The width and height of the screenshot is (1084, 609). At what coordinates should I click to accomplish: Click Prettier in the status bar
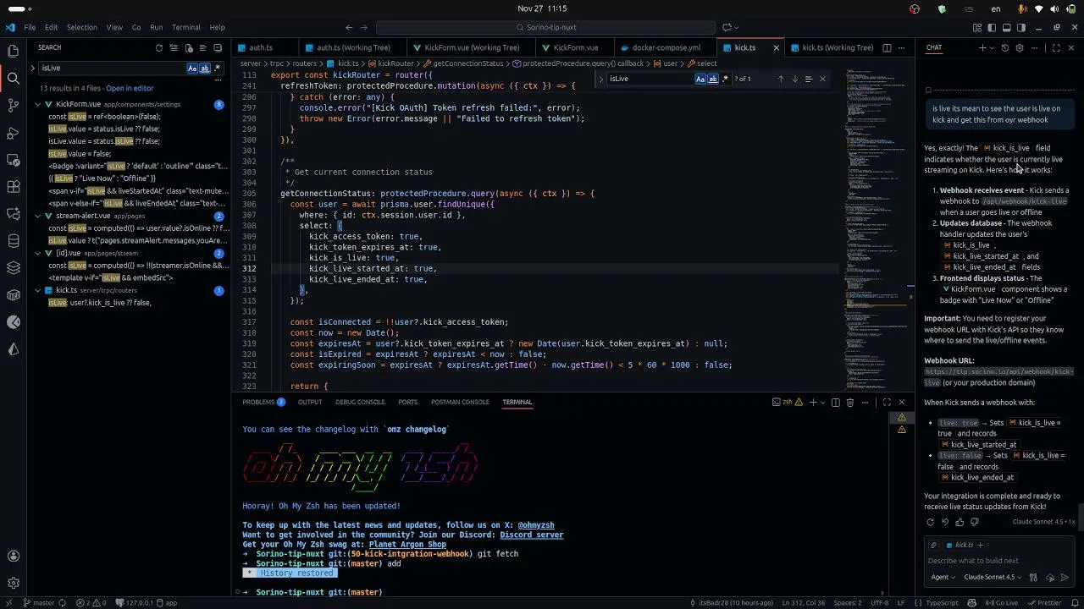[1045, 603]
